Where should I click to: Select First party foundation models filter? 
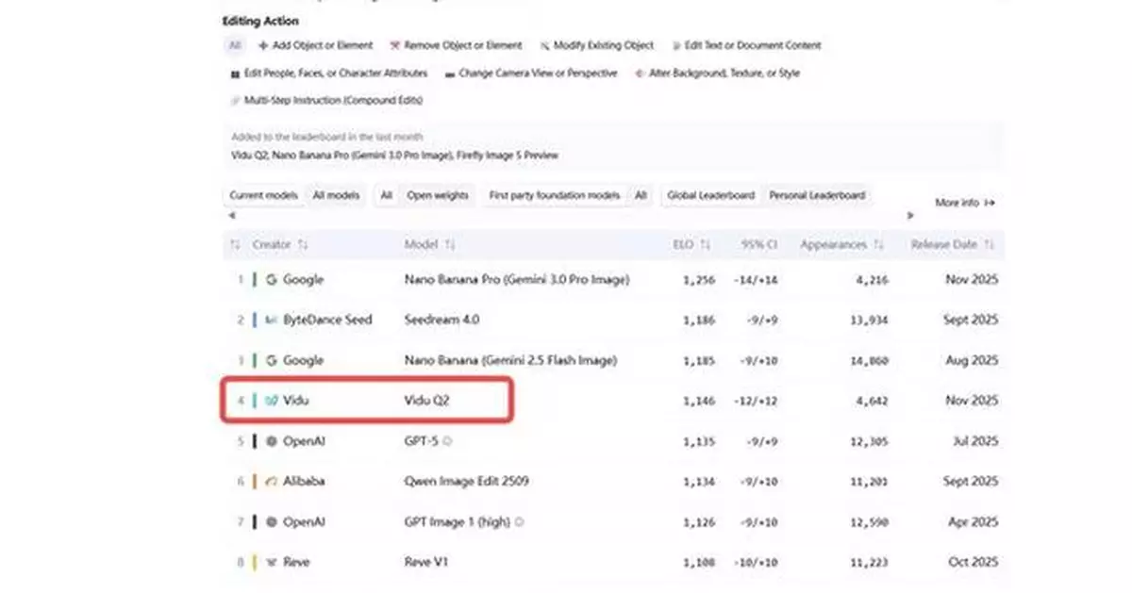click(554, 196)
